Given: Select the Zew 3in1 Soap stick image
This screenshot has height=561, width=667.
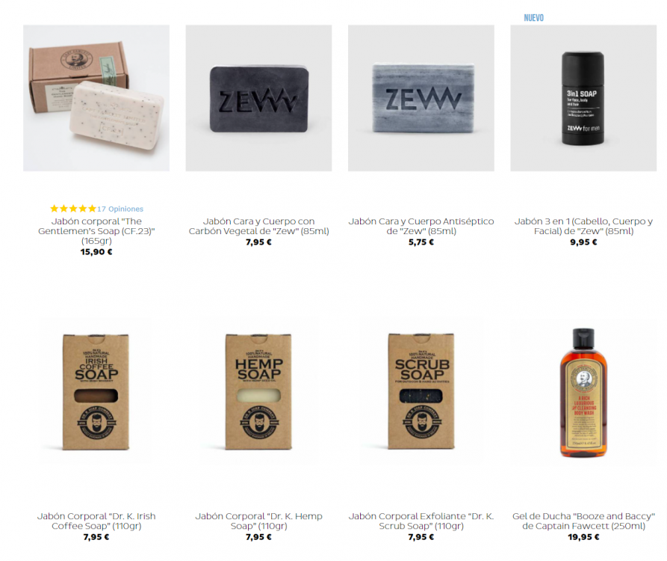Looking at the screenshot, I should click(x=583, y=98).
